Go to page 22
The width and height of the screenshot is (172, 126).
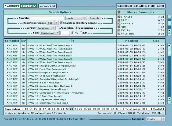[67, 109]
